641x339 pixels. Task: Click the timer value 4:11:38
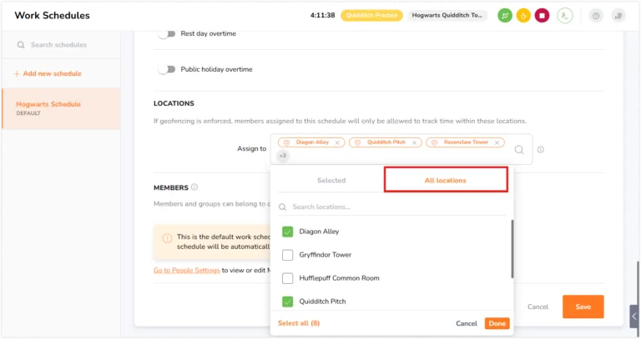tap(322, 16)
